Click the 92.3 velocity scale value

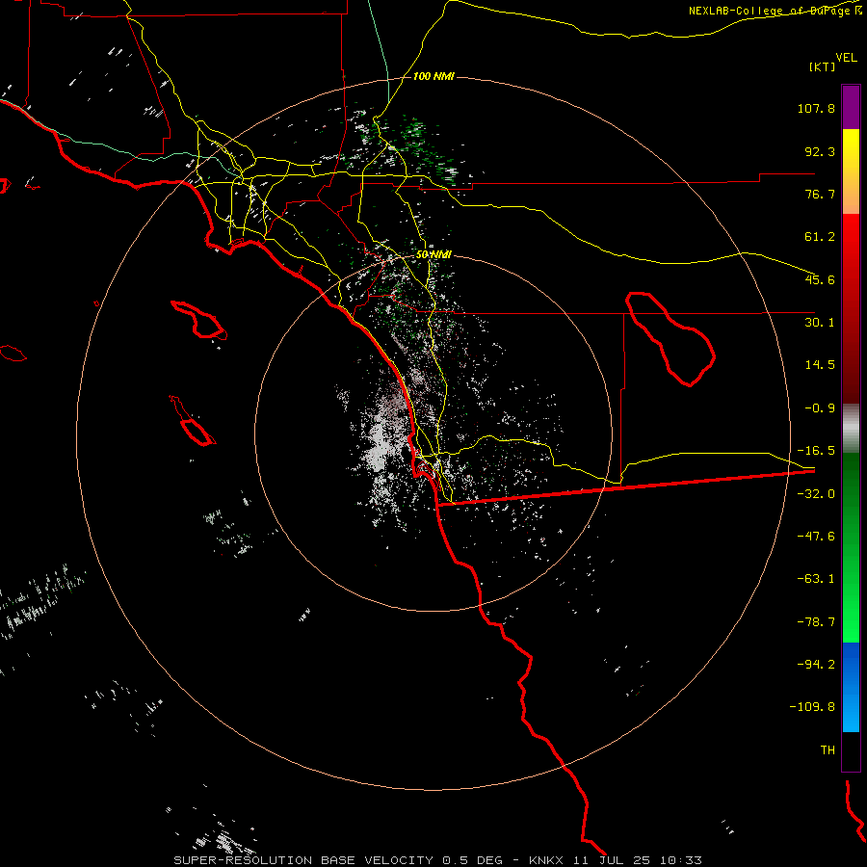coord(820,151)
